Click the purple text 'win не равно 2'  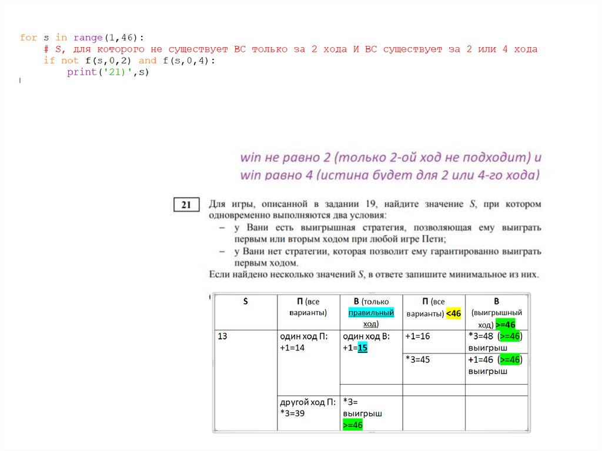tap(286, 158)
